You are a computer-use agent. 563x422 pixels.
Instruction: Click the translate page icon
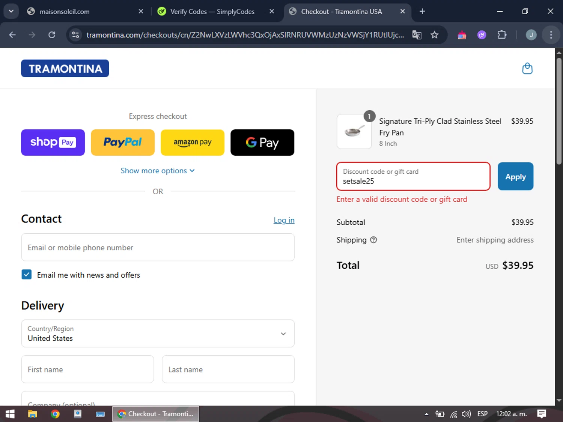417,35
